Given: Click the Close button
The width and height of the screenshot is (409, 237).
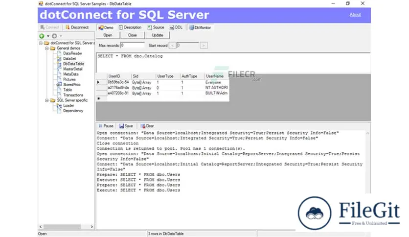Looking at the screenshot, I should point(132,35).
